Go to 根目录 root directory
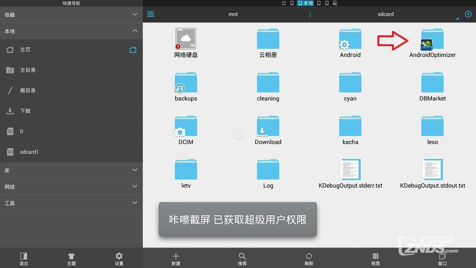The height and width of the screenshot is (268, 476). (x=71, y=90)
